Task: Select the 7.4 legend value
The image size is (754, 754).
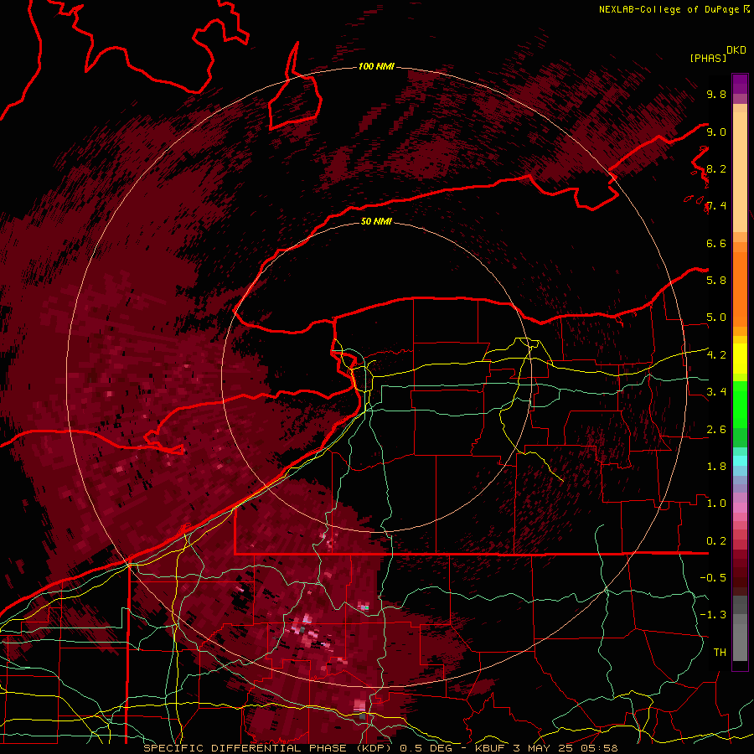Action: [716, 206]
